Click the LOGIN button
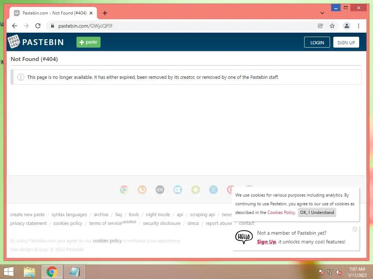 tap(317, 42)
